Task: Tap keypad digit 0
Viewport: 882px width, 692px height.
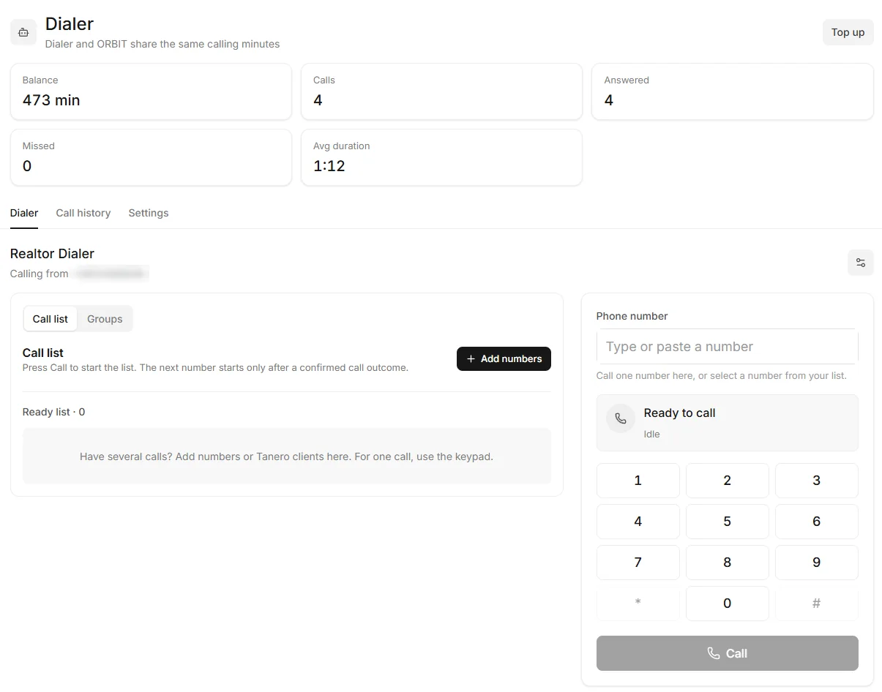Action: [728, 603]
